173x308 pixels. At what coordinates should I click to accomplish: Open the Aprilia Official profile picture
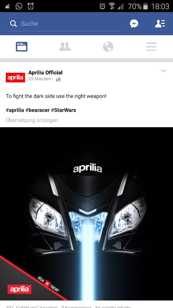point(15,78)
